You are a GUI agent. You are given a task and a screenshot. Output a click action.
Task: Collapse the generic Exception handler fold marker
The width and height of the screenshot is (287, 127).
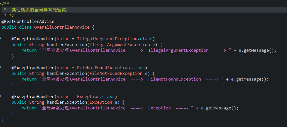click(1, 96)
